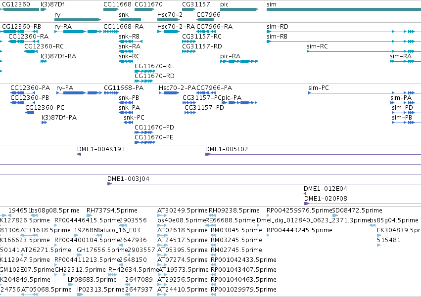The width and height of the screenshot is (421, 297).
Task: Click EST RP001029979.5prime
Action: 243,290
